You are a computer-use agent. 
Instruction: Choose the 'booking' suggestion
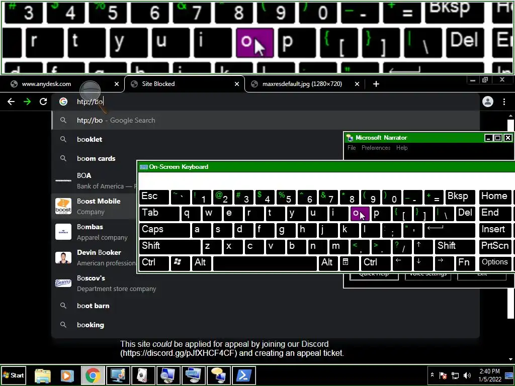pos(266,325)
